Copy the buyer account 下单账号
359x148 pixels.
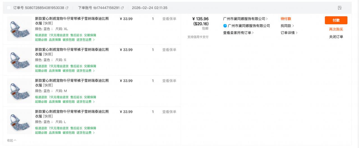coord(122,8)
